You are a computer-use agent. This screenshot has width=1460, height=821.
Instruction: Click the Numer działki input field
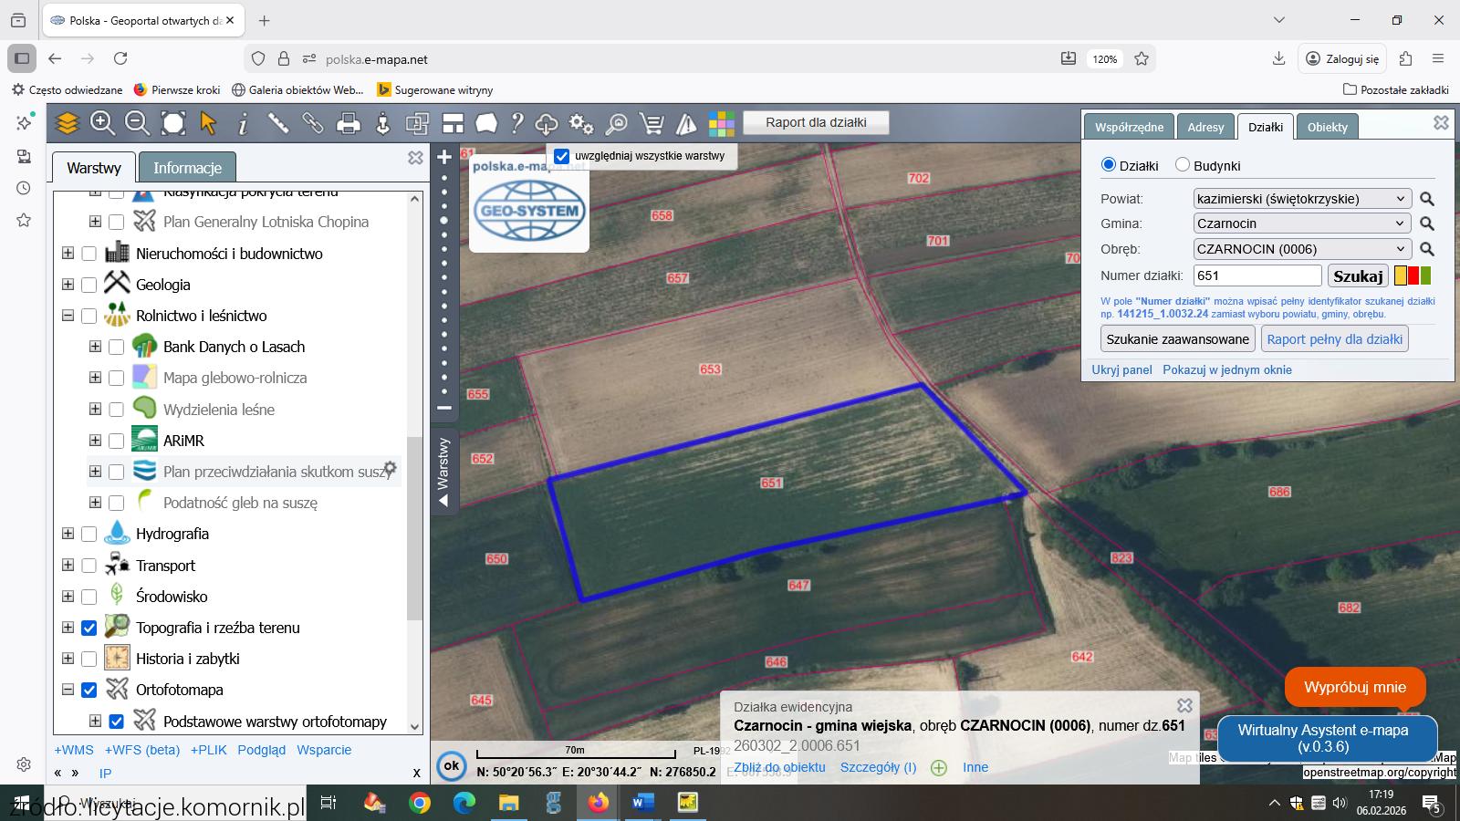1257,275
